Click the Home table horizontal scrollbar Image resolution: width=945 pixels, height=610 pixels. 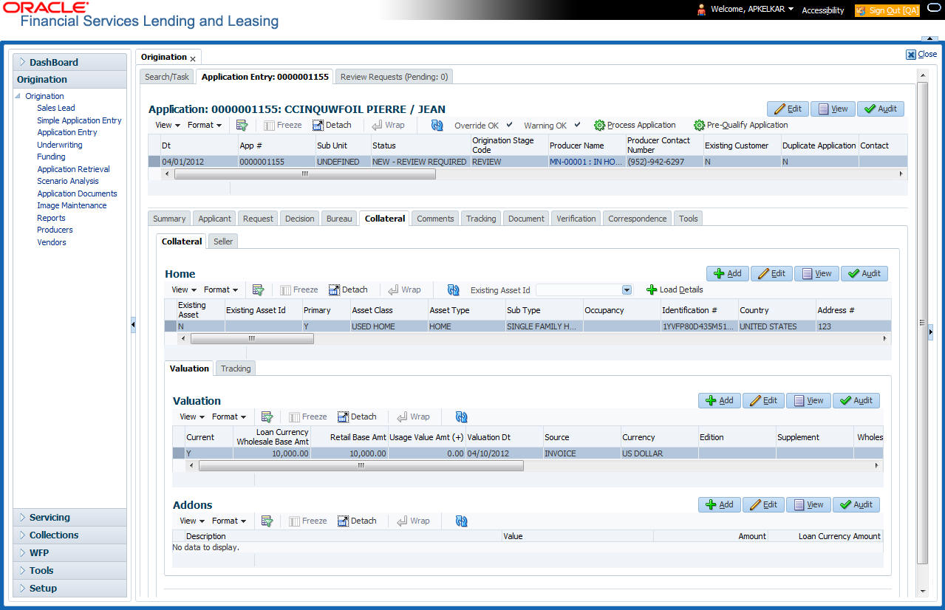point(251,339)
